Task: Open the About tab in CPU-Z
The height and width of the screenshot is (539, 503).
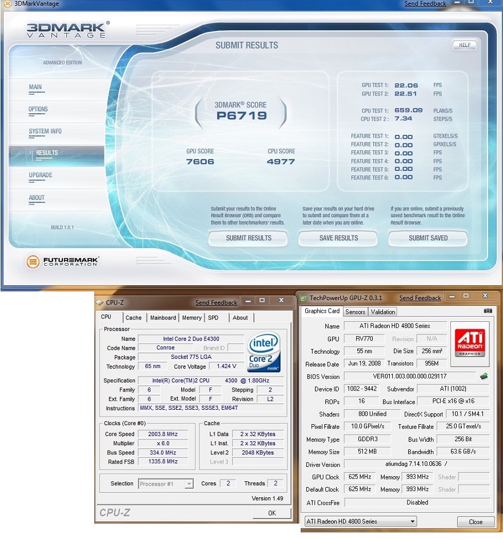Action: (x=240, y=318)
